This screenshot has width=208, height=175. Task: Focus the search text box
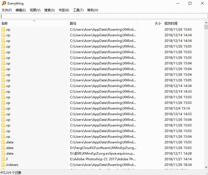point(104,16)
